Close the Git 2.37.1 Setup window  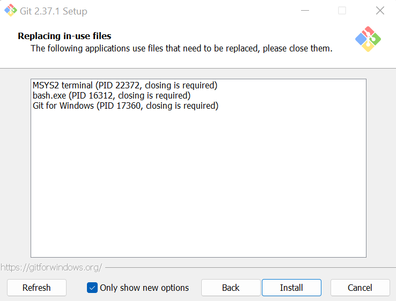380,11
